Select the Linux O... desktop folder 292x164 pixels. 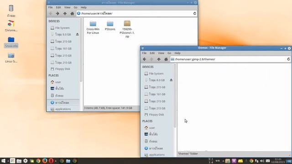pos(11,58)
